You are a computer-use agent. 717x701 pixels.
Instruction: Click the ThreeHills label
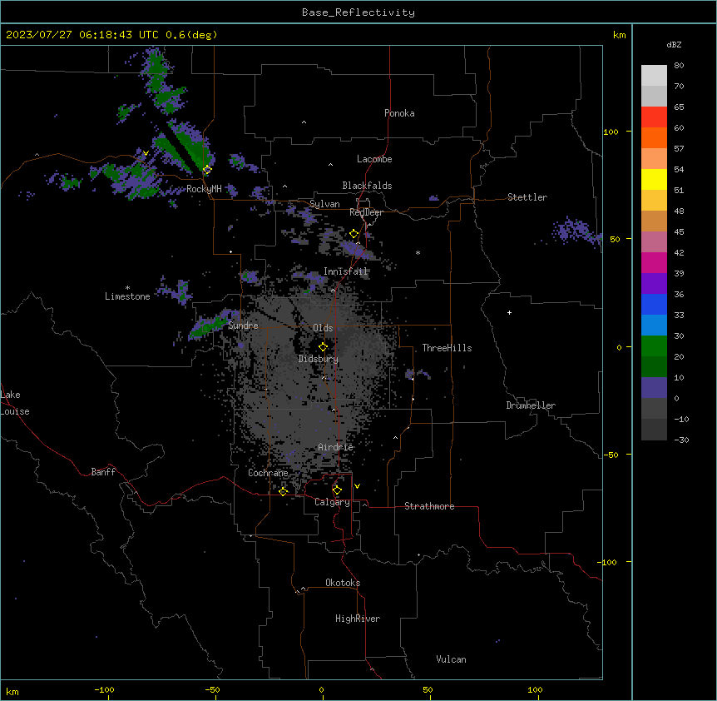pos(448,348)
